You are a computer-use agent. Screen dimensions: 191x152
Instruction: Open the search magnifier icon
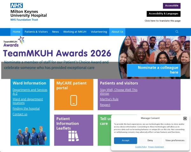pos(177,32)
